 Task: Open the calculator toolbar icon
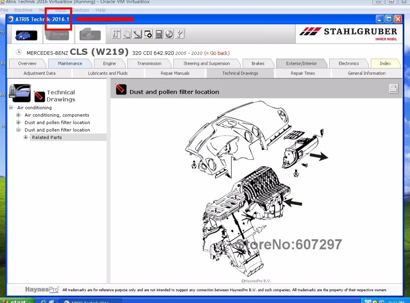pyautogui.click(x=158, y=34)
